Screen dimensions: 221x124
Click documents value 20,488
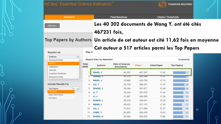coord(127,117)
